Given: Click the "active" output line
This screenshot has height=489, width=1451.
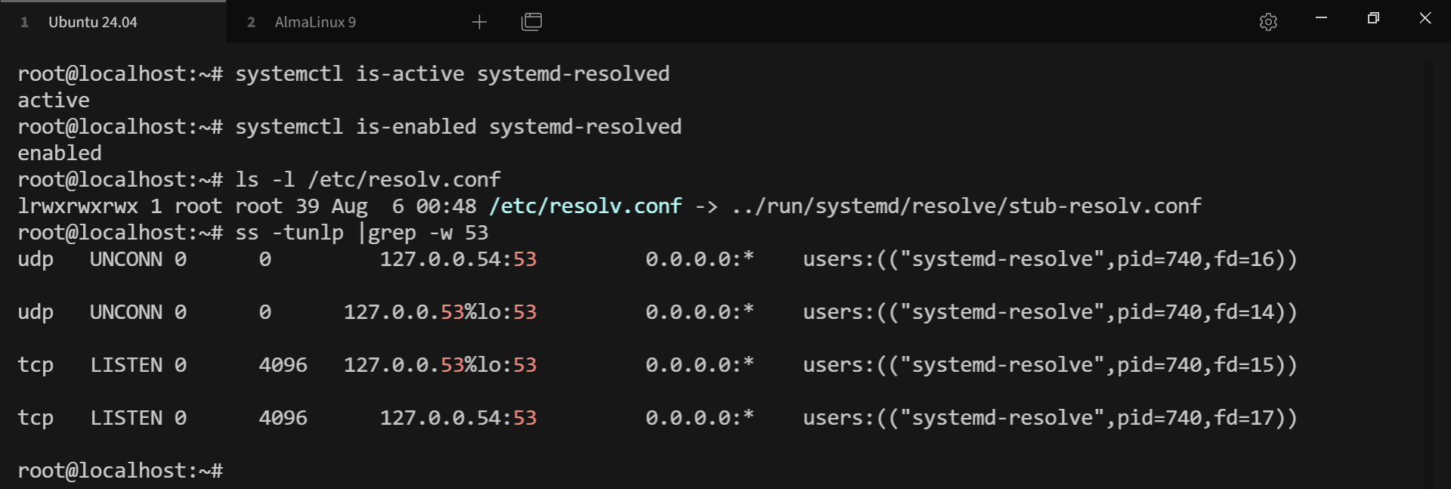Looking at the screenshot, I should click(x=54, y=101).
